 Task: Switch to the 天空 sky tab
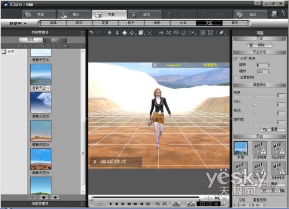tap(209, 23)
